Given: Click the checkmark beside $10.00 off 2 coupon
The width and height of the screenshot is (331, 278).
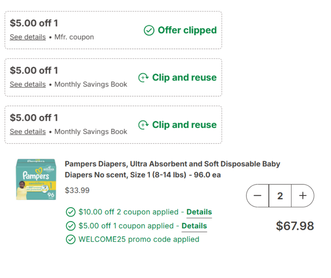Looking at the screenshot, I should coord(71,212).
